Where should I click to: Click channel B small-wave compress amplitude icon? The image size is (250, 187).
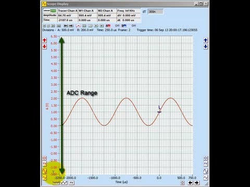(206, 178)
